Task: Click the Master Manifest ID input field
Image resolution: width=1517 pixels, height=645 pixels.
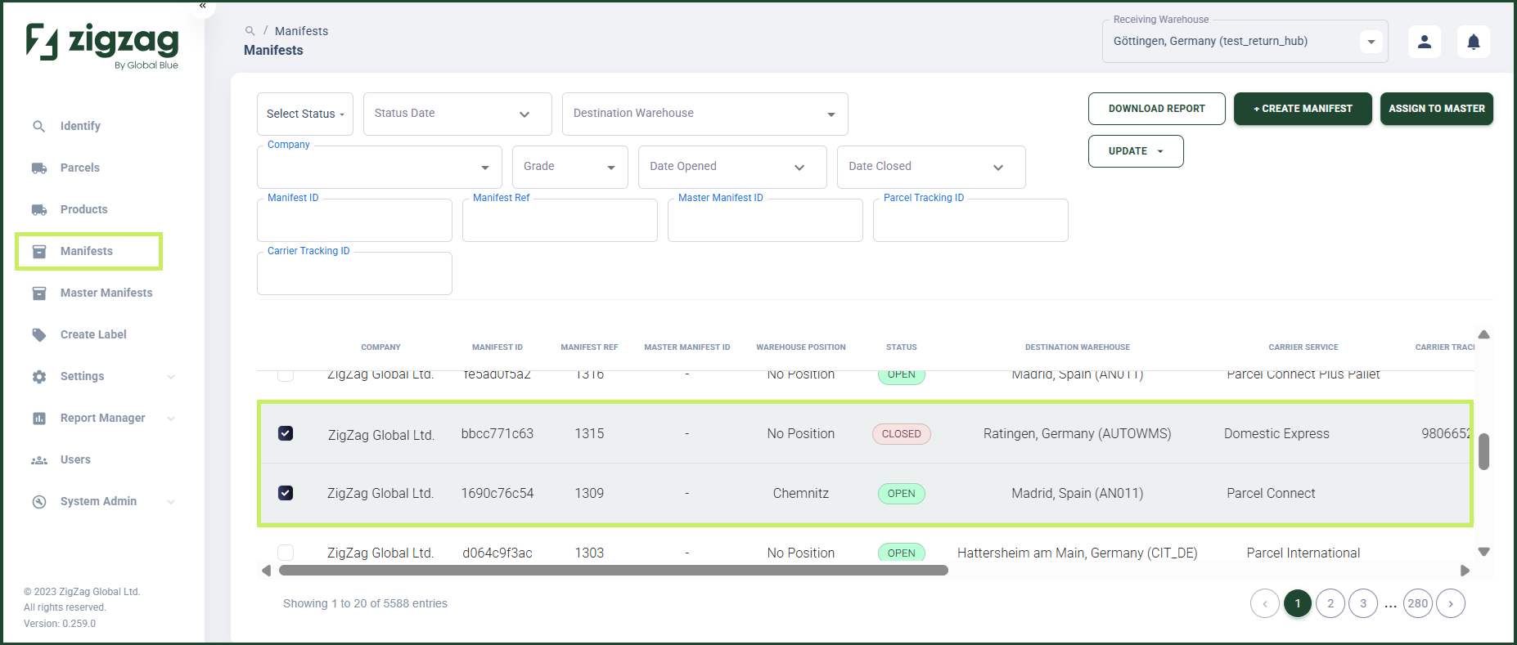Action: point(765,220)
